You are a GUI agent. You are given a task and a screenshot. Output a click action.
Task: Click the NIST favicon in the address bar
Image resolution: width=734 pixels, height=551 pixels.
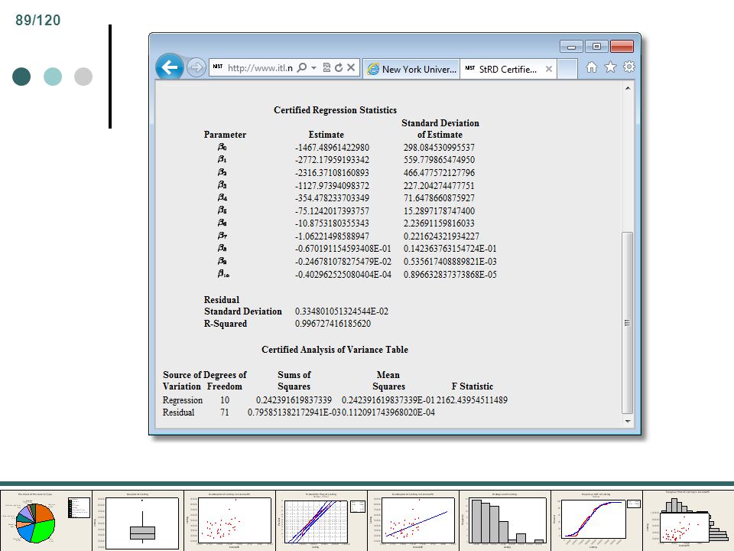point(218,67)
